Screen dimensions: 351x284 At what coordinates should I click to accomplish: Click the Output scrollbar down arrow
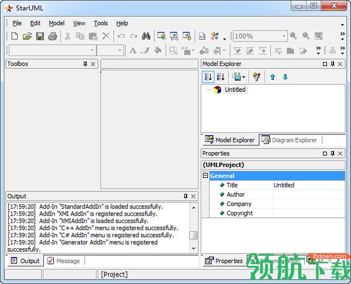194,248
